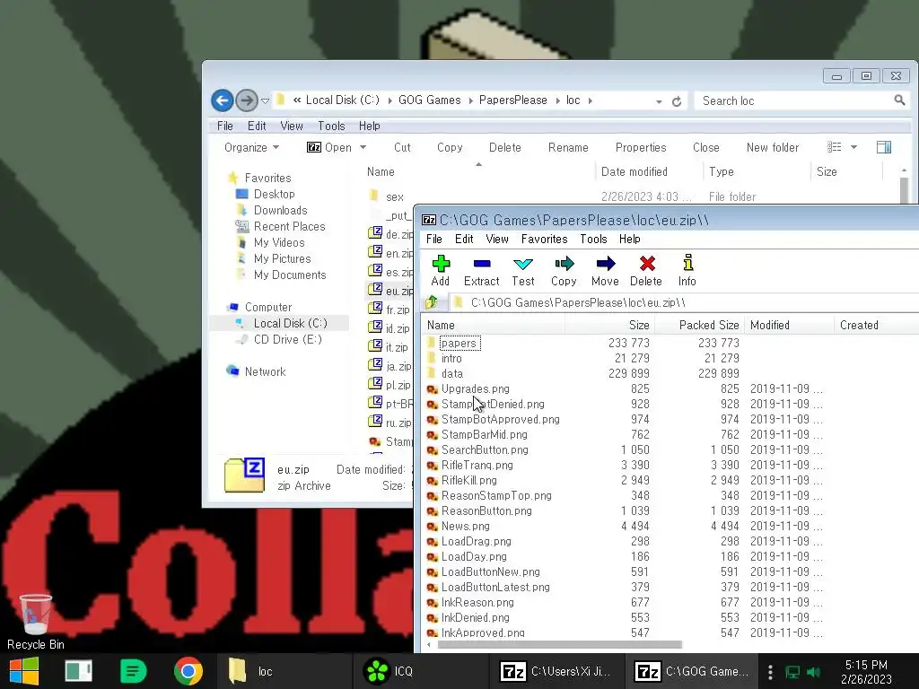
Task: Select de.zip in Explorer list
Action: tap(390, 234)
